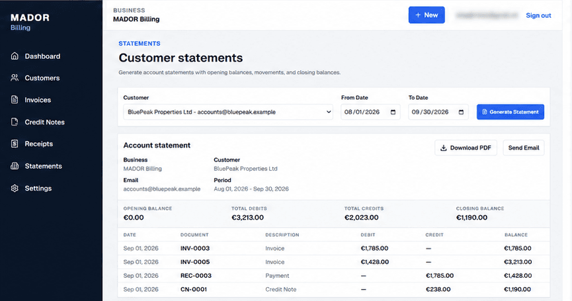Click the BALANCE column header
Screen dimensions: 572x301
pos(516,235)
